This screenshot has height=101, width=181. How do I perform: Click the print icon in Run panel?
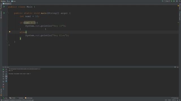click(6, 79)
